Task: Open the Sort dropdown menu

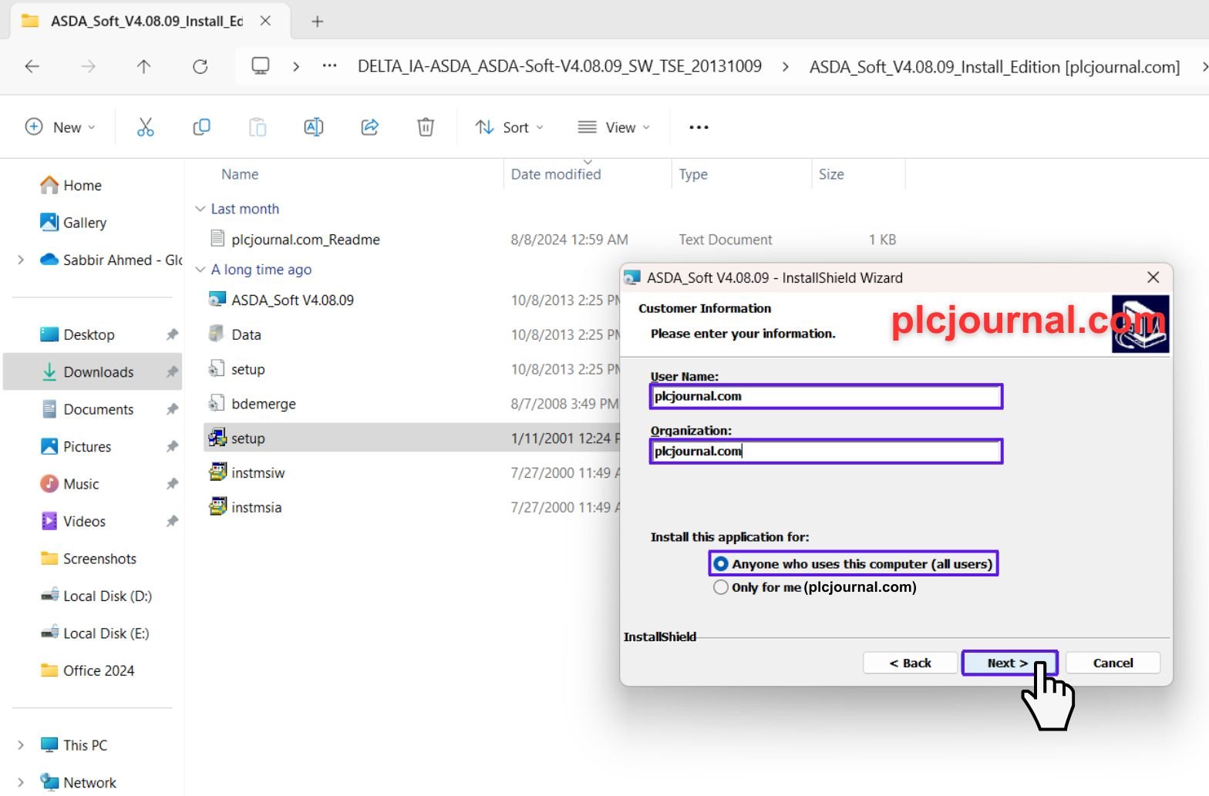Action: click(509, 127)
